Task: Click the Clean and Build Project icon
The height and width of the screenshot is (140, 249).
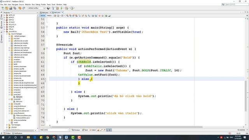Action: click(x=57, y=8)
